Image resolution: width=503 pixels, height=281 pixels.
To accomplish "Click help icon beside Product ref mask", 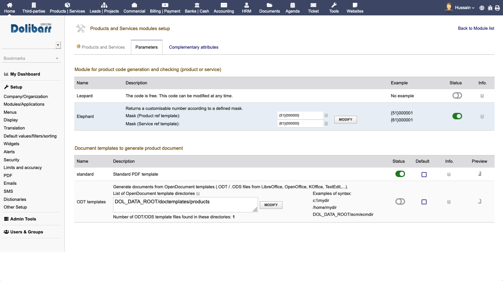I will (x=326, y=115).
